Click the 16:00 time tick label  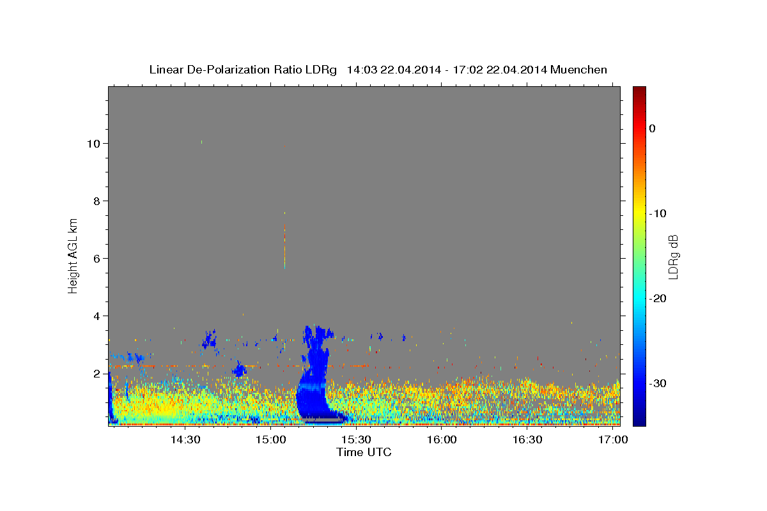click(x=442, y=440)
